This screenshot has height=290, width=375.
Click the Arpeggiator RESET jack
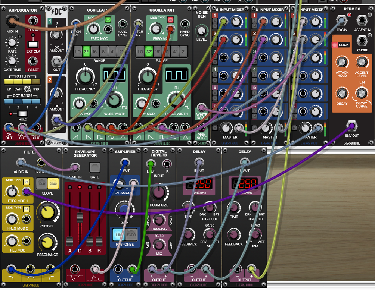(x=33, y=62)
